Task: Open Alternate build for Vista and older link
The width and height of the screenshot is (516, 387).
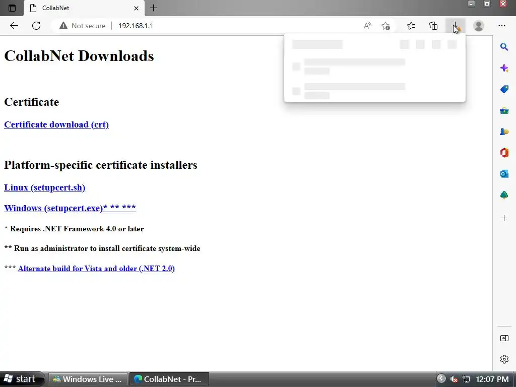Action: [x=96, y=269]
